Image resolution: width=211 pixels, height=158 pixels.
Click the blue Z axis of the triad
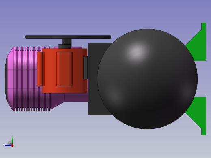9,145
